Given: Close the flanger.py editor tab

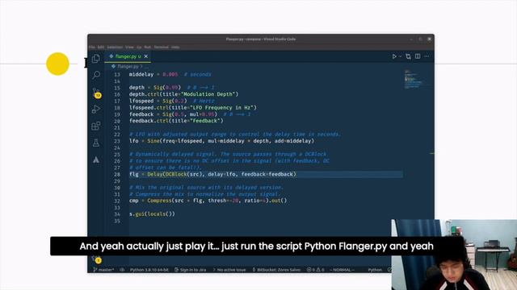Looking at the screenshot, I should [145, 56].
